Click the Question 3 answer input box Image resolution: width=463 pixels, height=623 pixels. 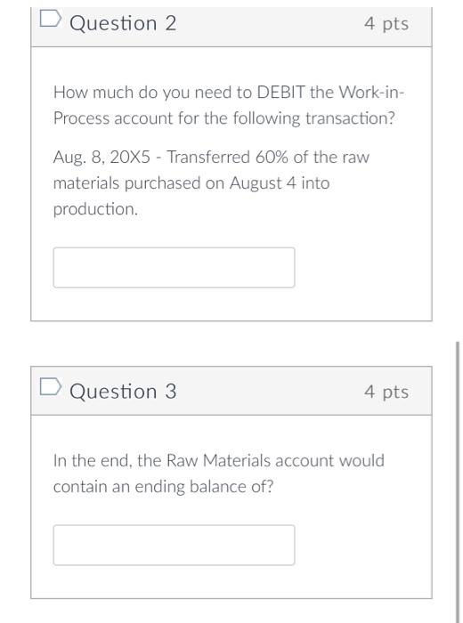click(x=175, y=545)
